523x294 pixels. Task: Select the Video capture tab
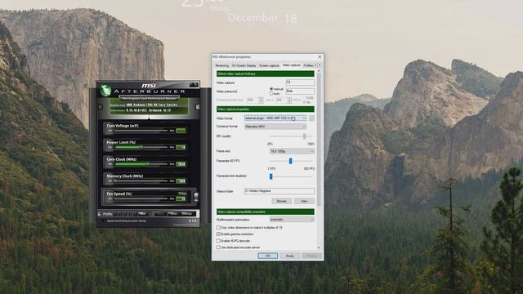291,65
